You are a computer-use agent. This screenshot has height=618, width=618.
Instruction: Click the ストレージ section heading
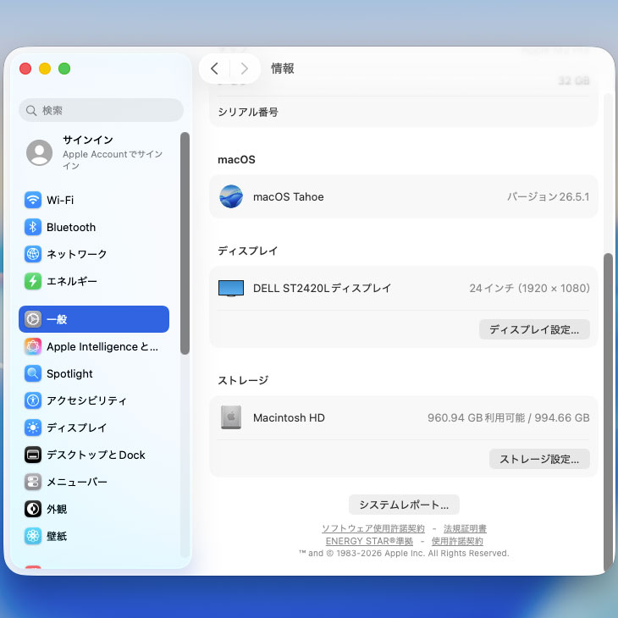point(243,380)
